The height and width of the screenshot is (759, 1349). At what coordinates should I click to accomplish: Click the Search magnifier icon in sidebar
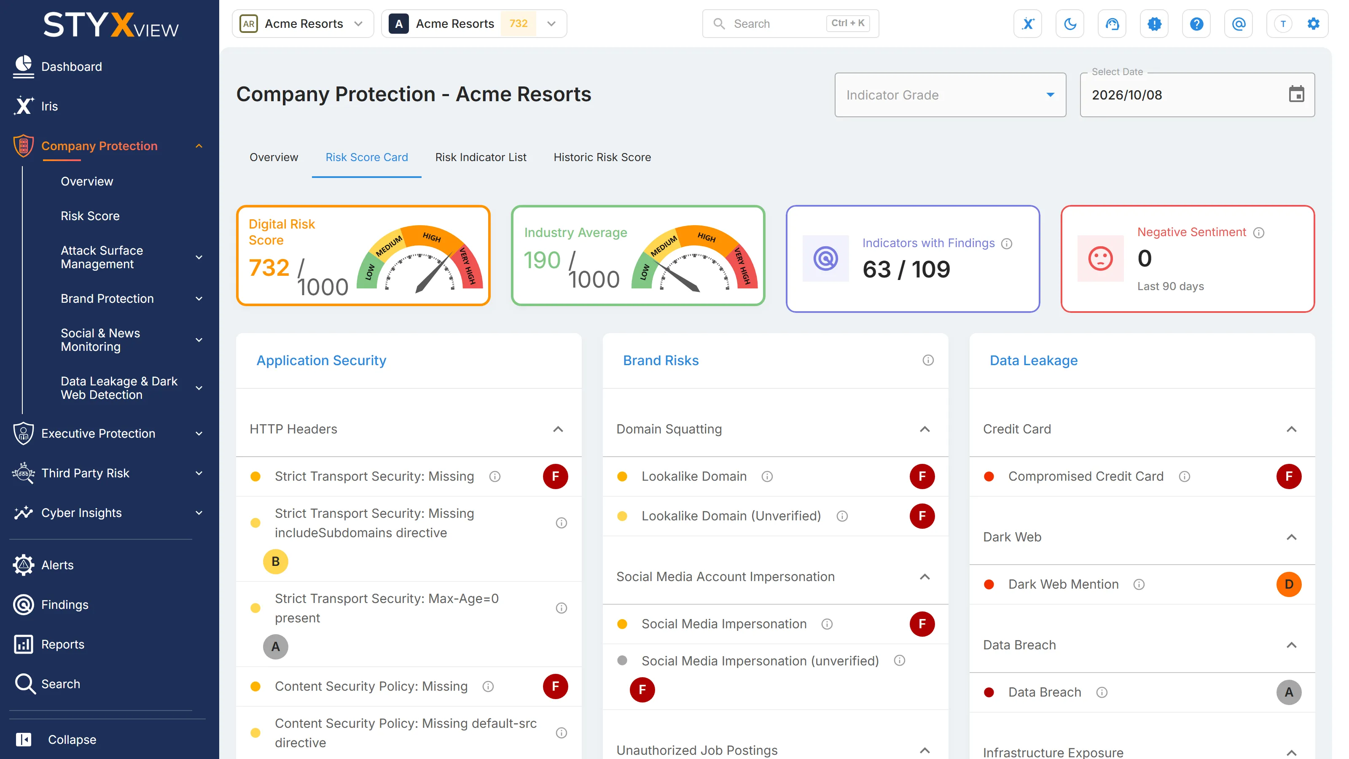(24, 684)
